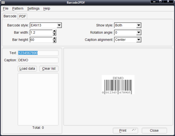Viewport: 175px width, 136px height.
Task: Open the File menu
Action: click(x=6, y=8)
